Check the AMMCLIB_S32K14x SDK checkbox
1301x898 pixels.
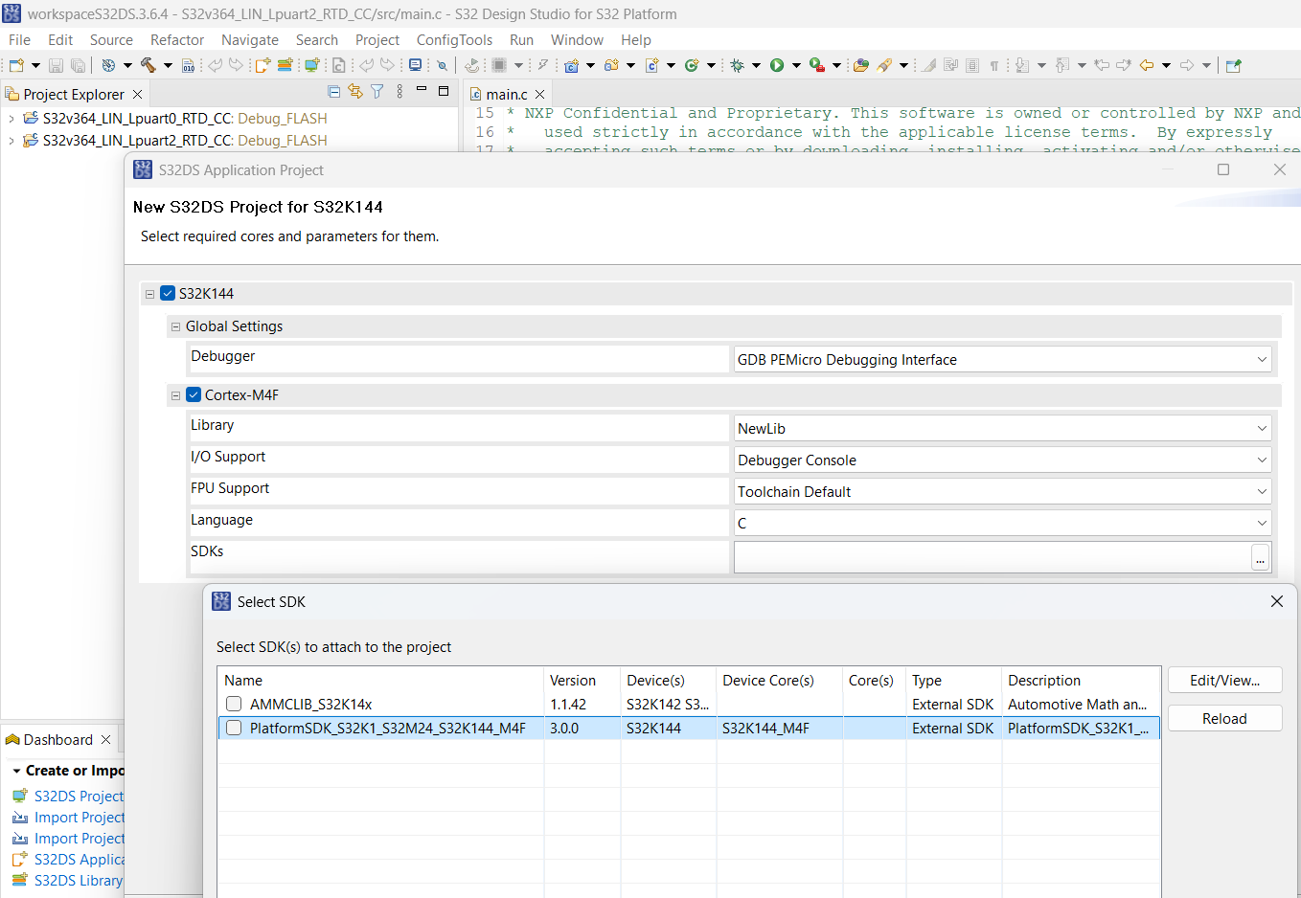point(234,705)
